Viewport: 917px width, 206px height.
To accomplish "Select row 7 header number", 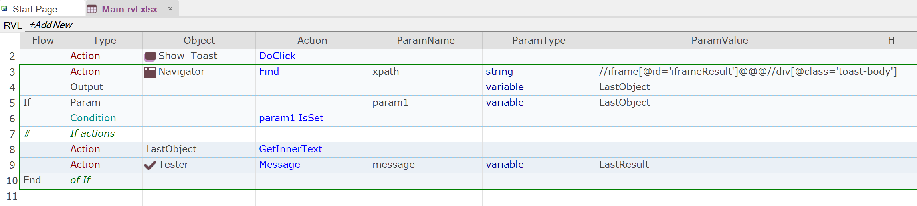I will click(x=12, y=134).
